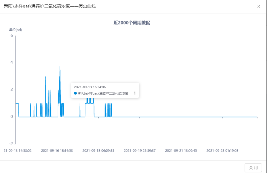Screen dimensions: 267x173
Task: Click the first x-axis label 21-09-13 14:53:02
Action: tap(17, 151)
